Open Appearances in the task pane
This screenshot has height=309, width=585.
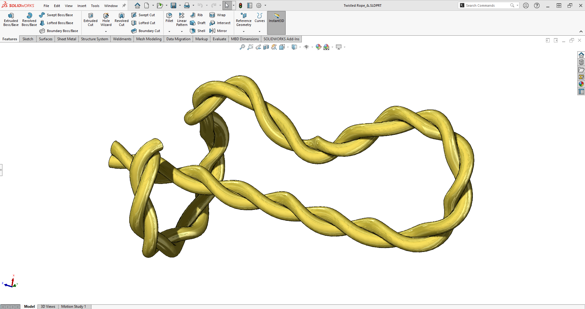click(581, 84)
